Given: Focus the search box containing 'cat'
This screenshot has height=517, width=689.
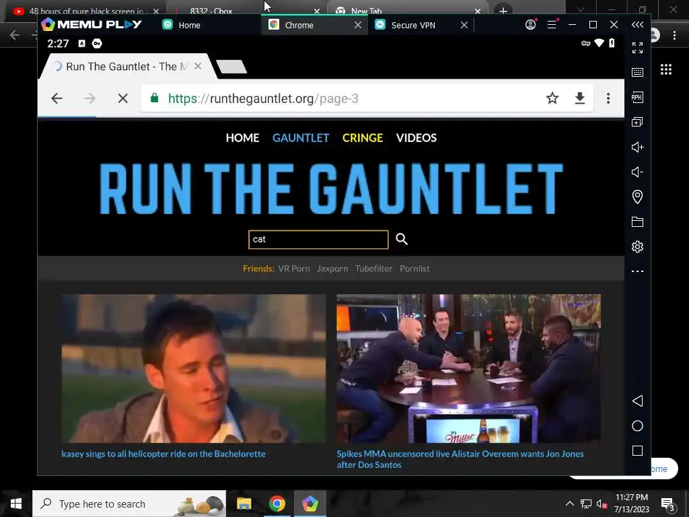Looking at the screenshot, I should 318,240.
